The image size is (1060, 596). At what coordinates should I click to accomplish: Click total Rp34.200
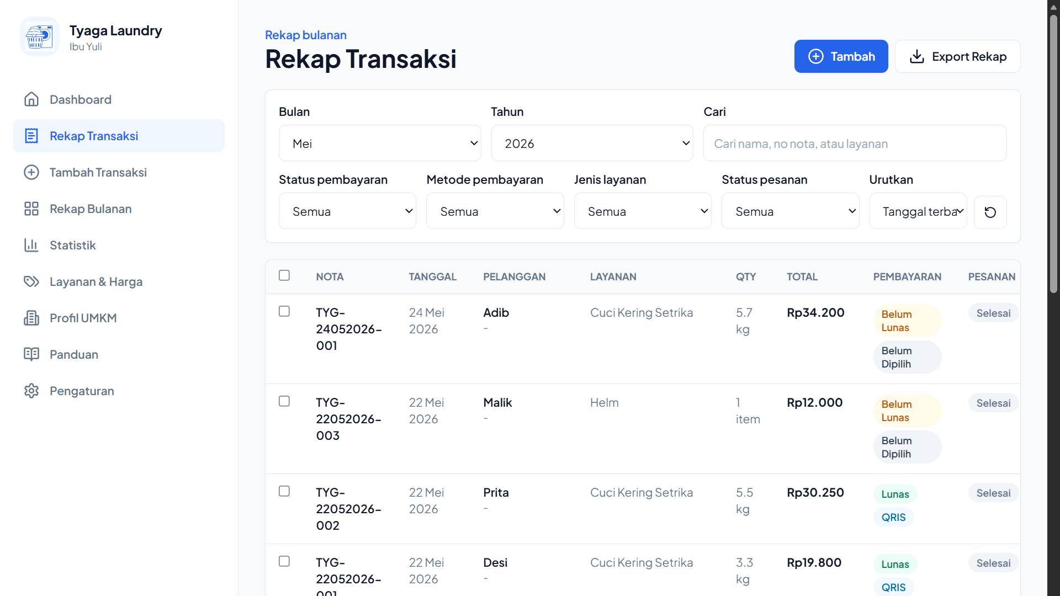(x=815, y=312)
